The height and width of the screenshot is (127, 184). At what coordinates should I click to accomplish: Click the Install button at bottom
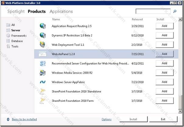point(134,119)
